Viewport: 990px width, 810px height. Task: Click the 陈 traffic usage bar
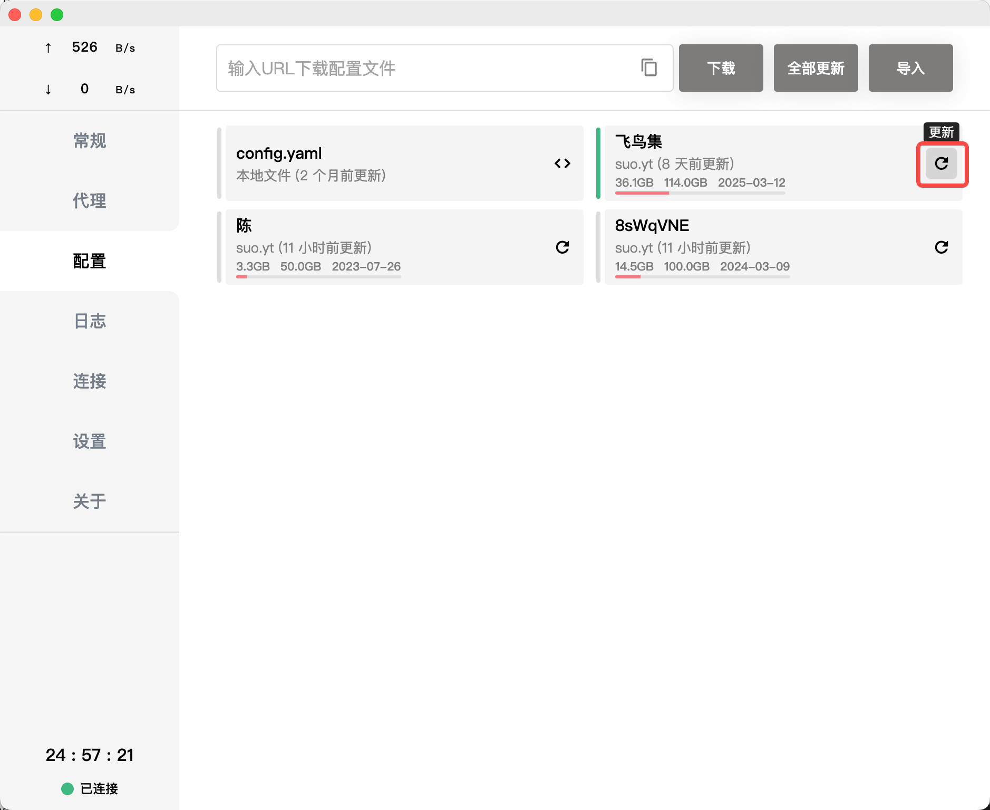click(x=318, y=277)
